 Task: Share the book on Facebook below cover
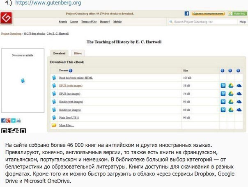point(3,121)
